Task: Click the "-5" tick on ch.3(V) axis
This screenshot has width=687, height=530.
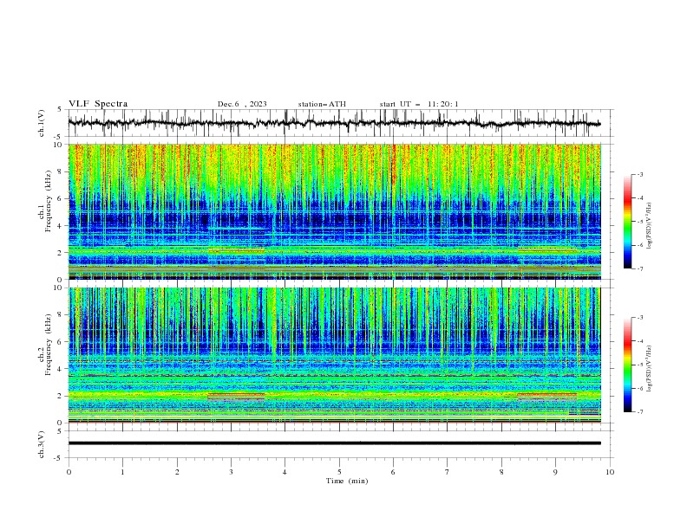Action: 59,458
